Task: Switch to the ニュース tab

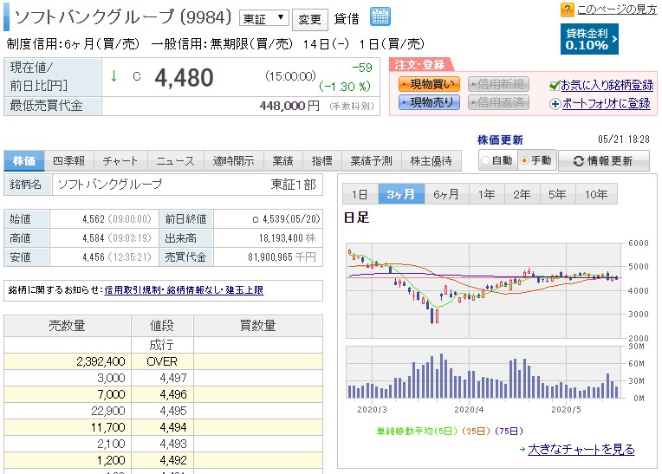Action: (x=176, y=160)
